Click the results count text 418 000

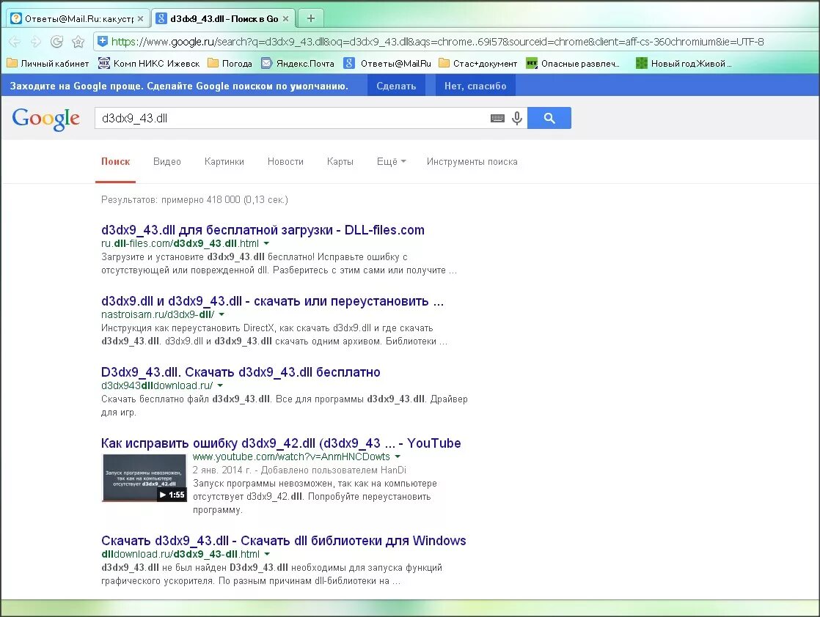tap(223, 199)
